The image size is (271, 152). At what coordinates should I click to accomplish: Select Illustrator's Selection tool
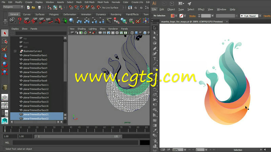(155, 28)
